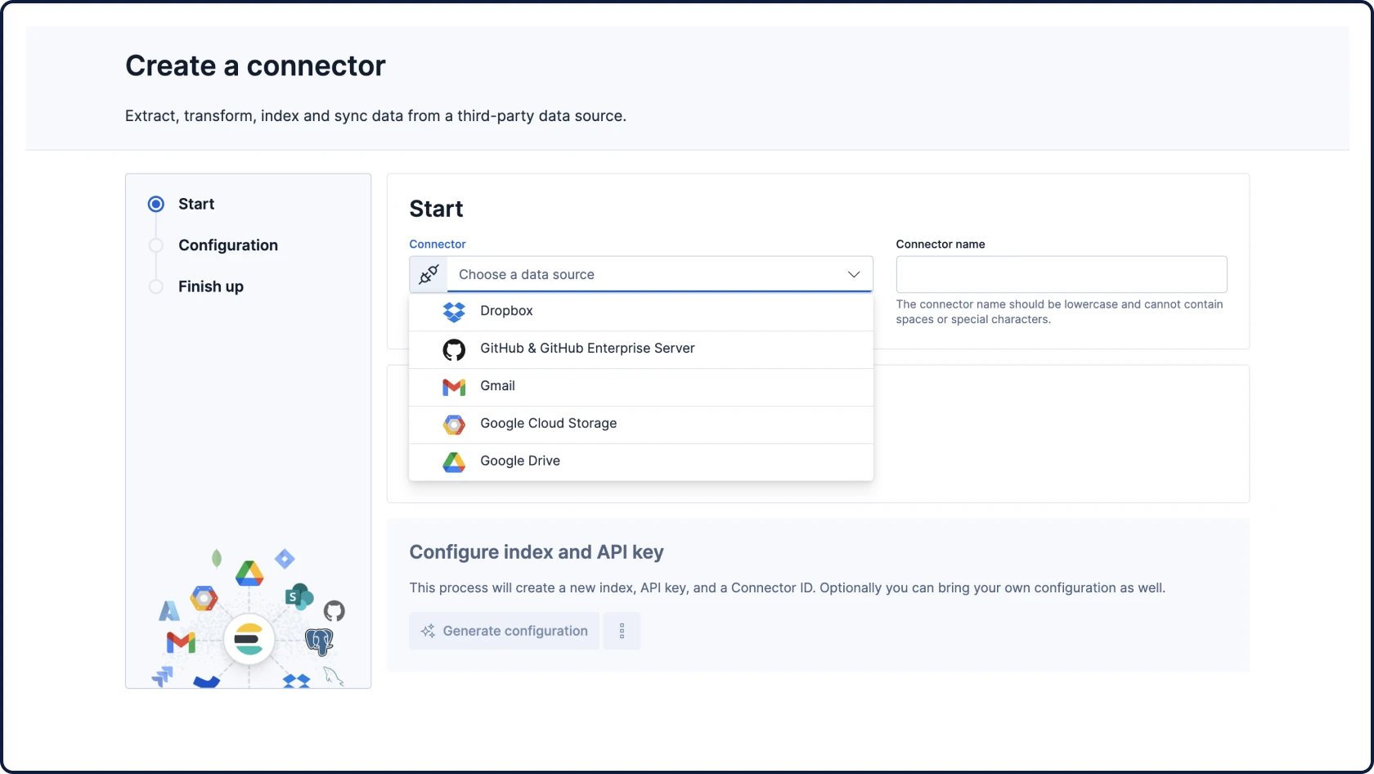
Task: Choose GitHub & GitHub Enterprise Server option
Action: pyautogui.click(x=641, y=349)
